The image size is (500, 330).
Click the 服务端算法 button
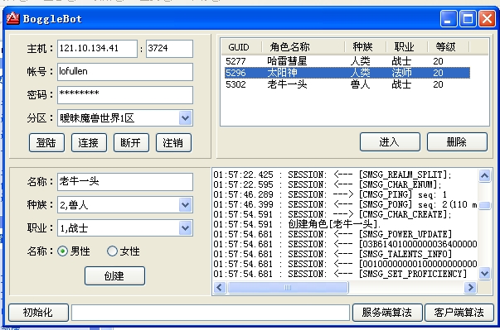click(x=387, y=313)
